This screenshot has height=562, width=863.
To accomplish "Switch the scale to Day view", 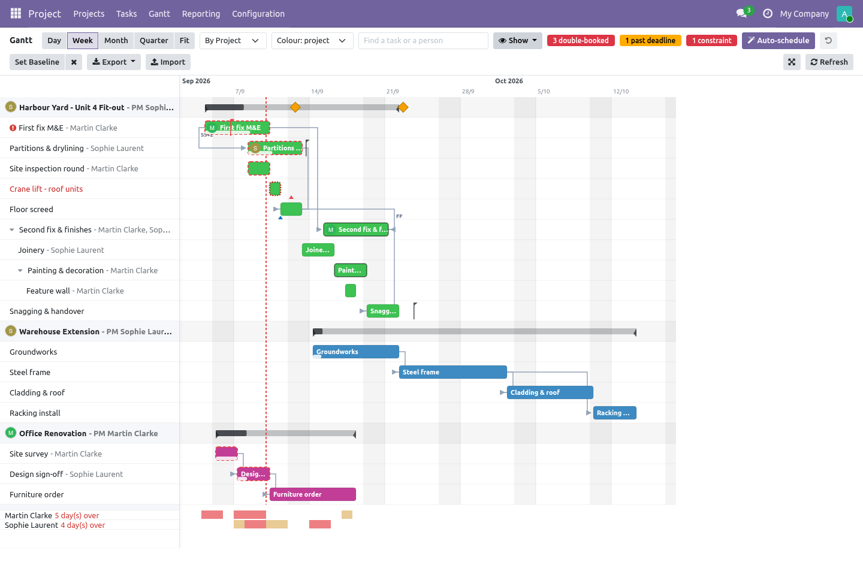I will 55,41.
